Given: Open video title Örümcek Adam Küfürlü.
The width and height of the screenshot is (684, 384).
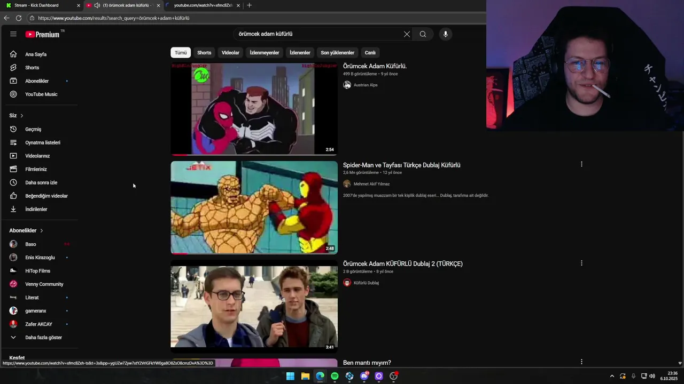Looking at the screenshot, I should (x=375, y=66).
